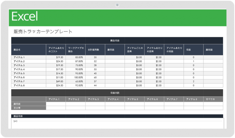Click the 製品収益 banner above the product table

click(117, 41)
